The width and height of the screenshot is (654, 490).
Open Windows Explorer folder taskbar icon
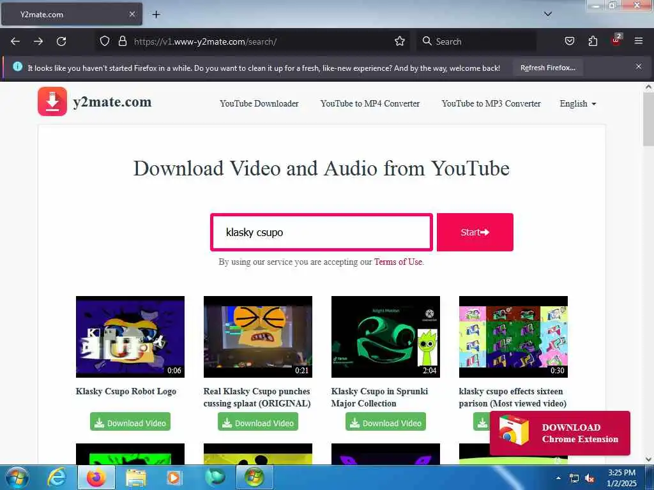136,478
